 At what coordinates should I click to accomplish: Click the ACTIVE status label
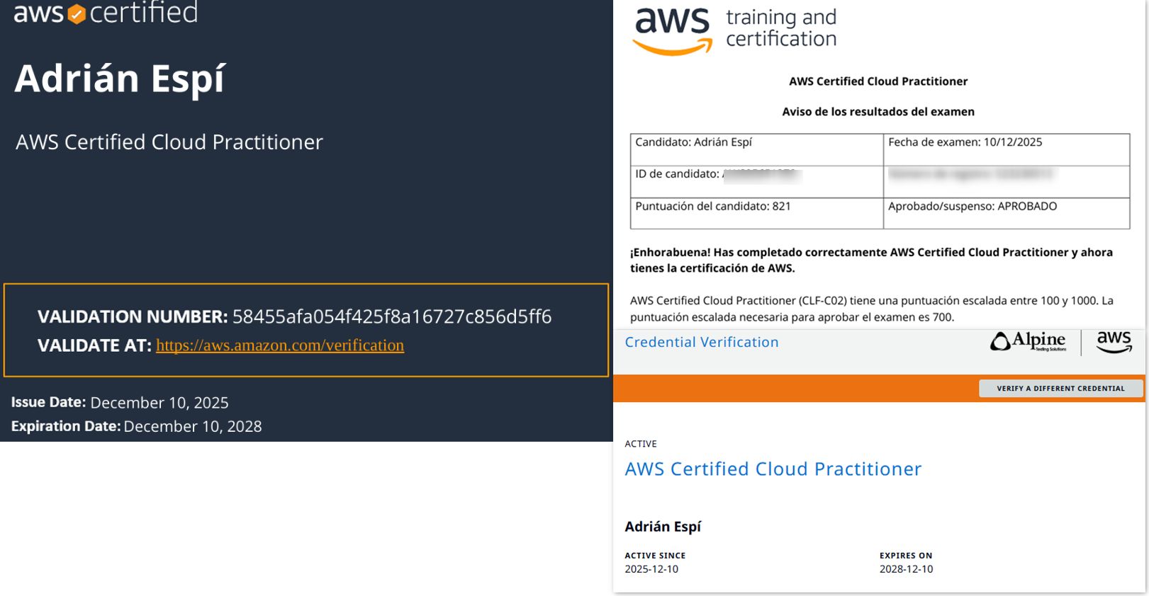[640, 444]
